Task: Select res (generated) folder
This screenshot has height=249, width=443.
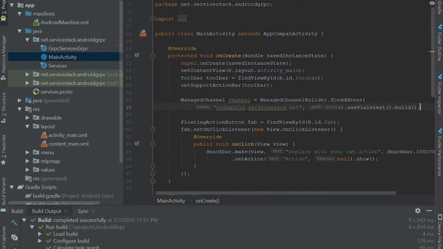Action: (46, 178)
